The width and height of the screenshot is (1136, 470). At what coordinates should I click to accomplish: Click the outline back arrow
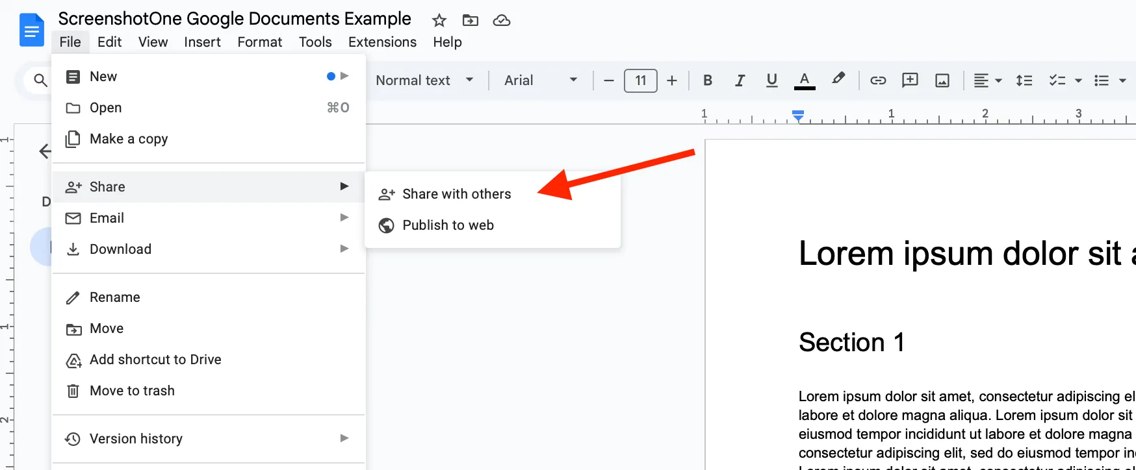[x=45, y=151]
